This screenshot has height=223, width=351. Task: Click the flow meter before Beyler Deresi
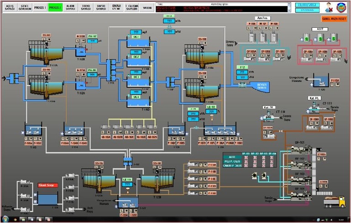click(x=242, y=85)
